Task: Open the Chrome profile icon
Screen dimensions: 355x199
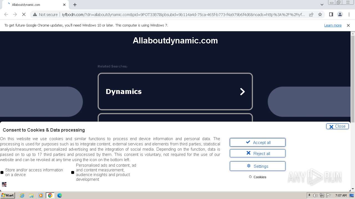Action: point(340,14)
